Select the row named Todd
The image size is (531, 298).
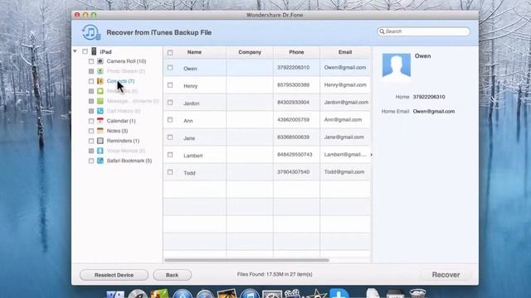267,172
